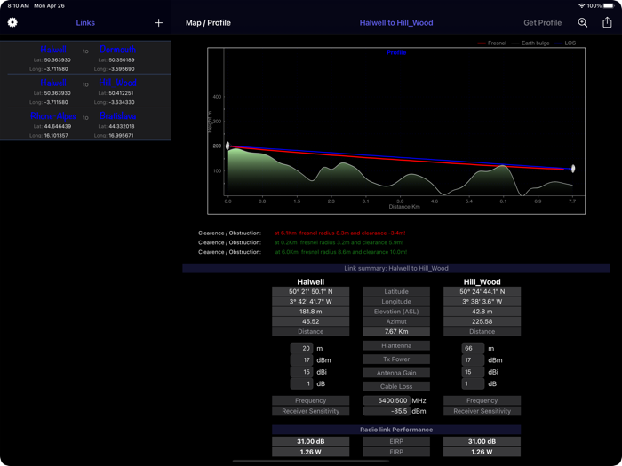Click Hill_Wood EIRP 1.26 W value
Screen dimensions: 622x466
(x=482, y=452)
